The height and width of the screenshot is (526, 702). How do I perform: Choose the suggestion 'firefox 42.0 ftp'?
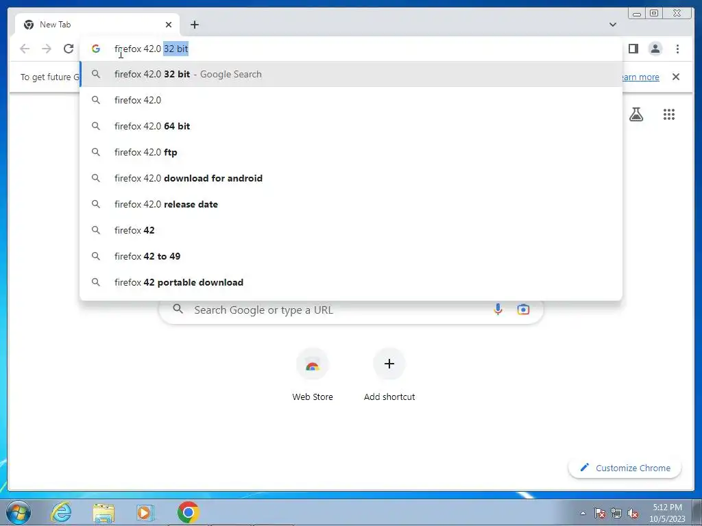(x=351, y=152)
